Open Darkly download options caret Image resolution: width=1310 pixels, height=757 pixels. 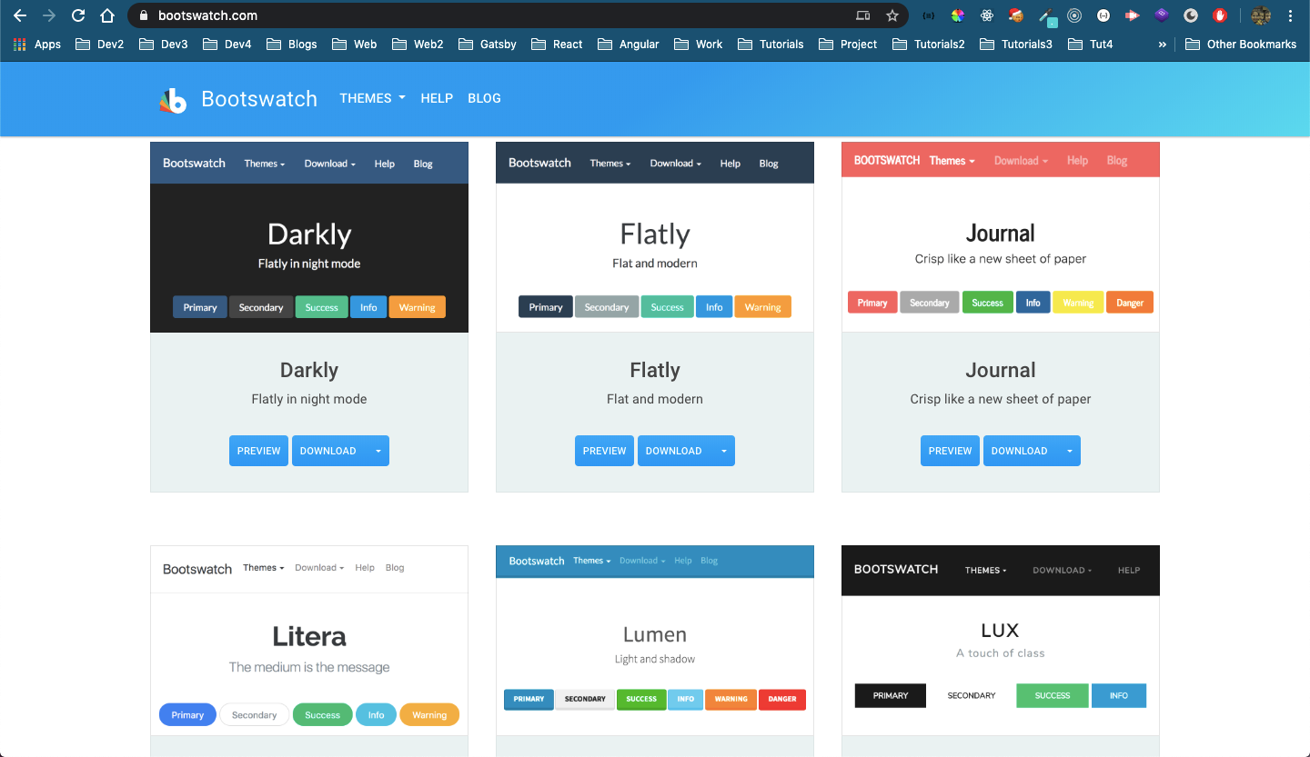point(378,451)
